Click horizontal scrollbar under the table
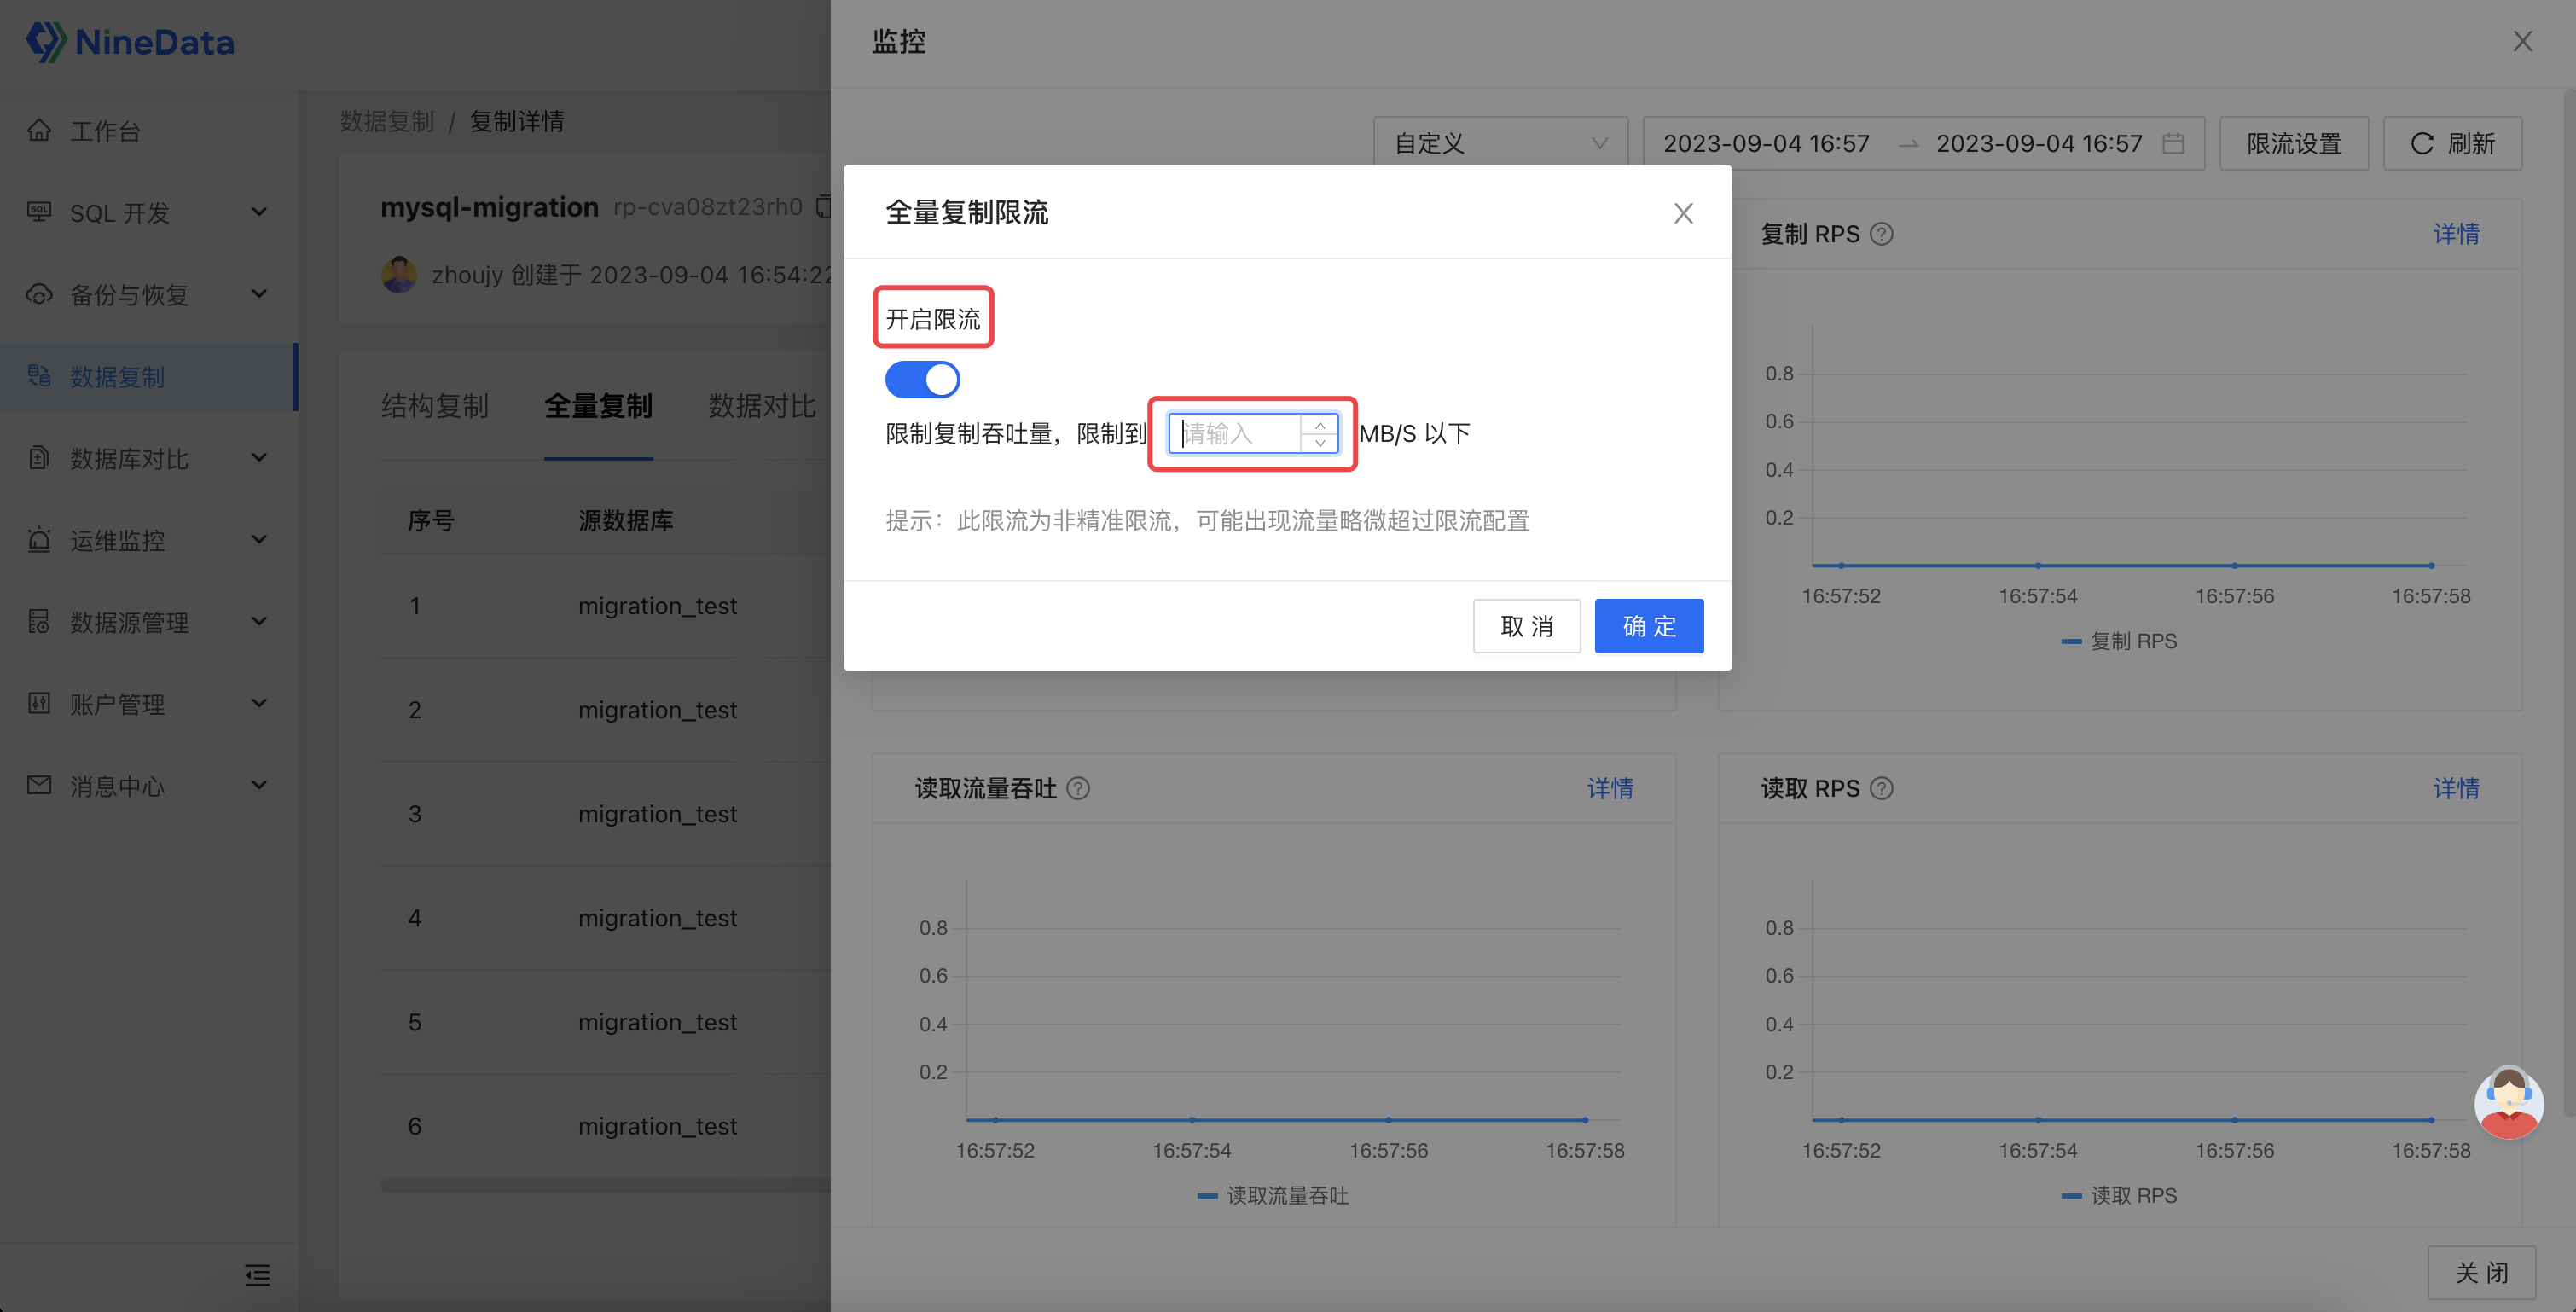Viewport: 2576px width, 1312px height. coord(605,1185)
